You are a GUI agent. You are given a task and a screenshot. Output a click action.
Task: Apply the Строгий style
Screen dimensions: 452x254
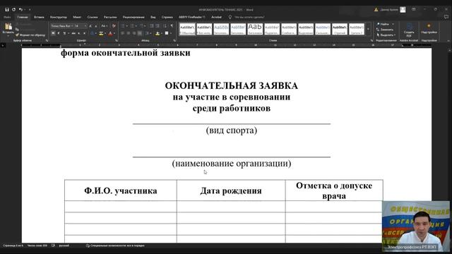click(x=340, y=29)
